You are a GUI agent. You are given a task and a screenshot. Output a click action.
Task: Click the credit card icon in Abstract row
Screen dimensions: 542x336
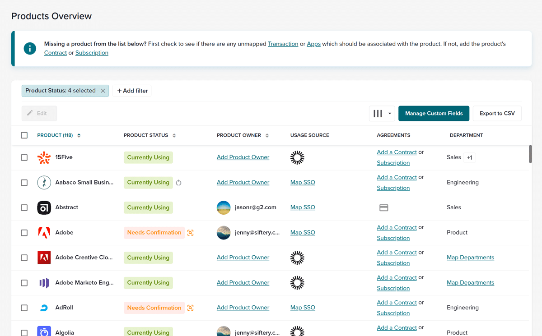coord(383,207)
